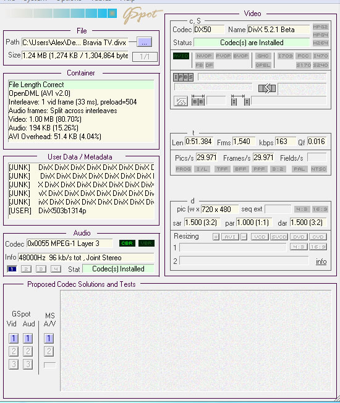Click the minus button in Resizing
This screenshot has height=403, width=340.
[244, 237]
